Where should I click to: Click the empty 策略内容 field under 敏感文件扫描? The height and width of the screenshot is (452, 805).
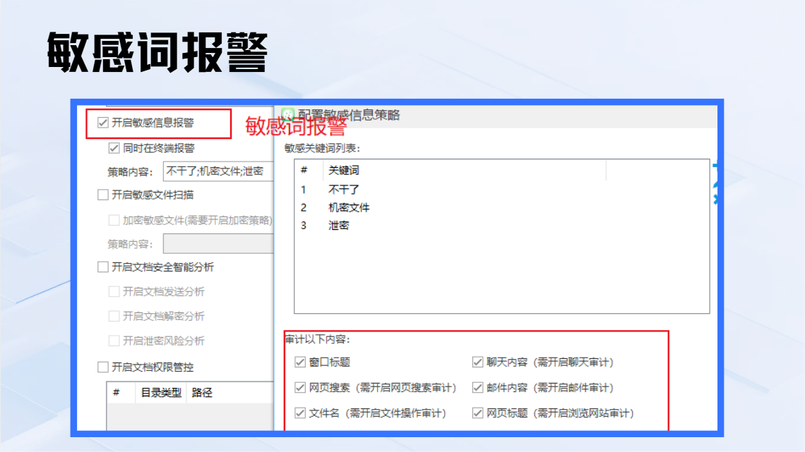coord(218,244)
